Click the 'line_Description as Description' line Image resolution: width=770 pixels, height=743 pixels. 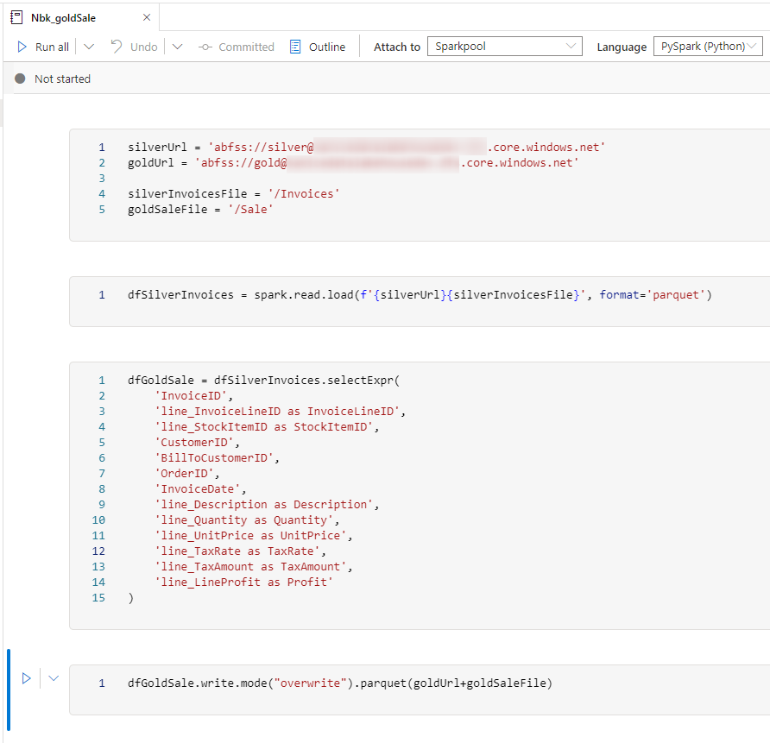tap(267, 505)
